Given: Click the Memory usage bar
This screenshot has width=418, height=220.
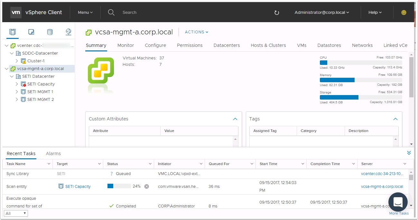Looking at the screenshot, I should 361,80.
